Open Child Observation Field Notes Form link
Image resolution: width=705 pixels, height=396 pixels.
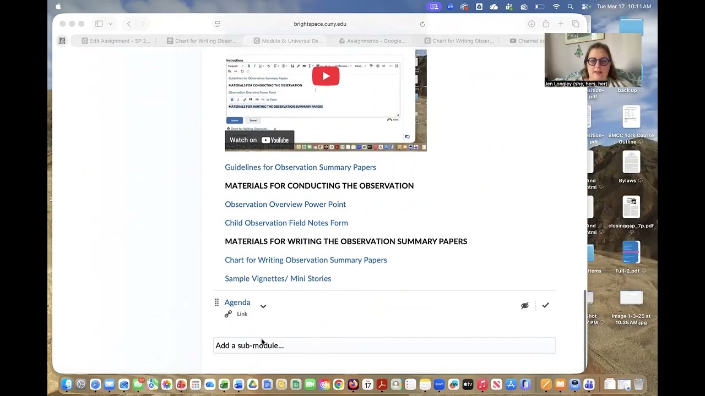tap(286, 223)
